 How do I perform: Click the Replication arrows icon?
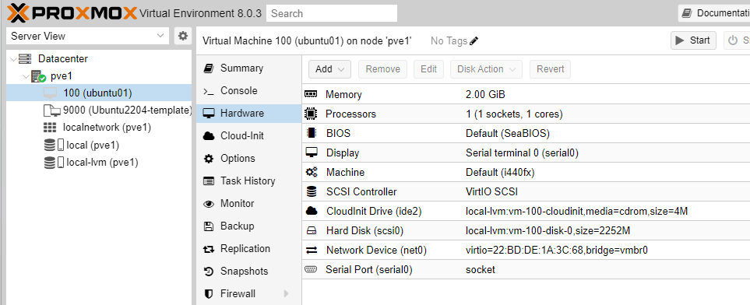click(209, 249)
